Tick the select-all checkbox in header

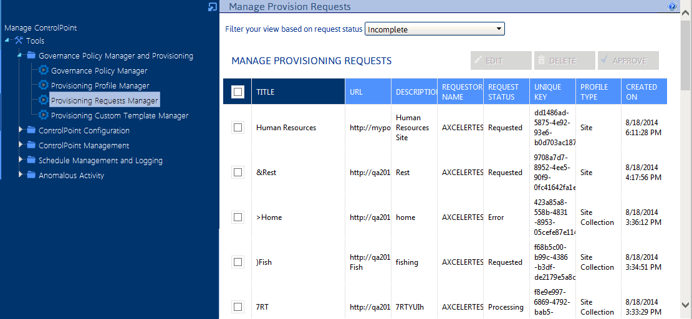(238, 92)
